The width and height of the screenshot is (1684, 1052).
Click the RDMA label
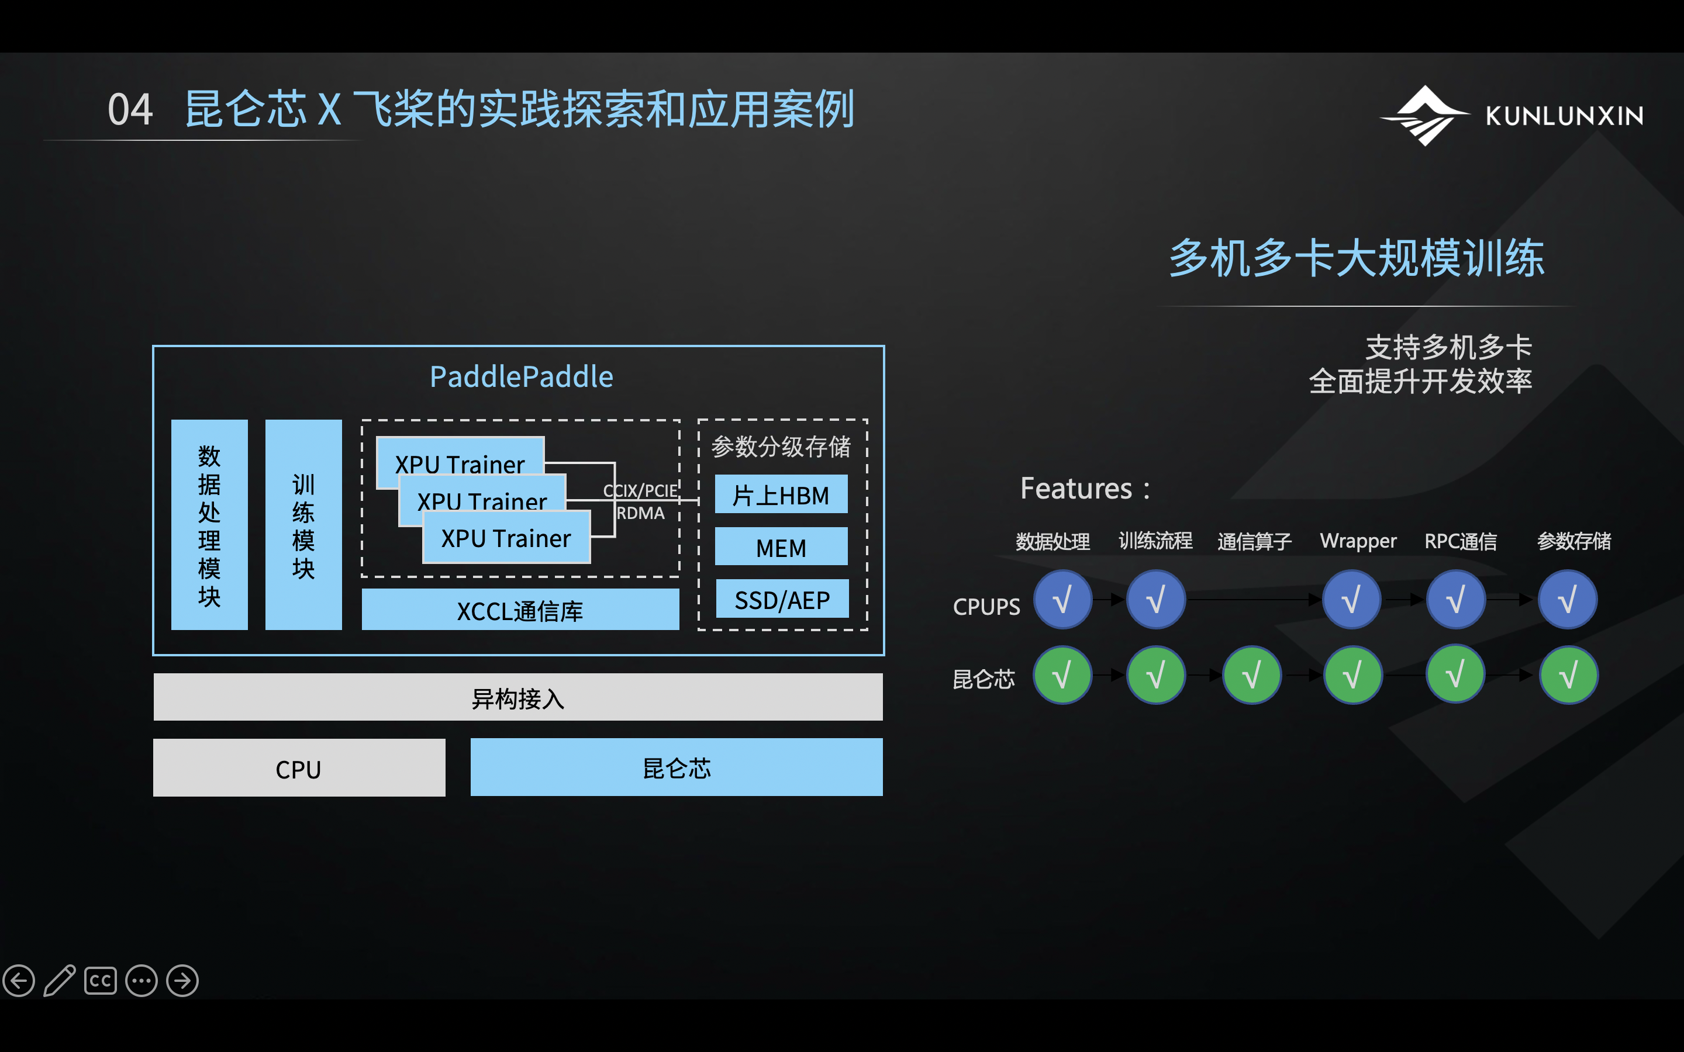pos(640,514)
